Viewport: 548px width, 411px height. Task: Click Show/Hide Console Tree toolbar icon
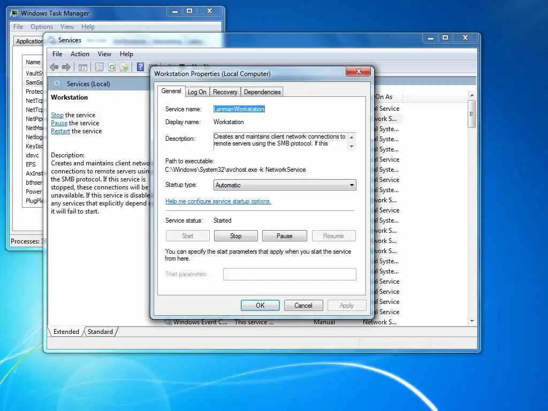pos(83,67)
